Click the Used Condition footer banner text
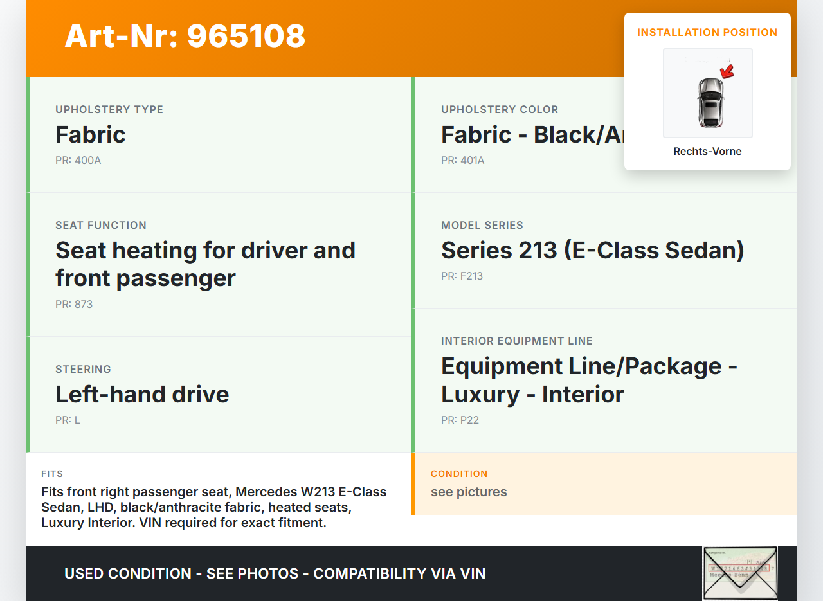Image resolution: width=823 pixels, height=601 pixels. 275,573
